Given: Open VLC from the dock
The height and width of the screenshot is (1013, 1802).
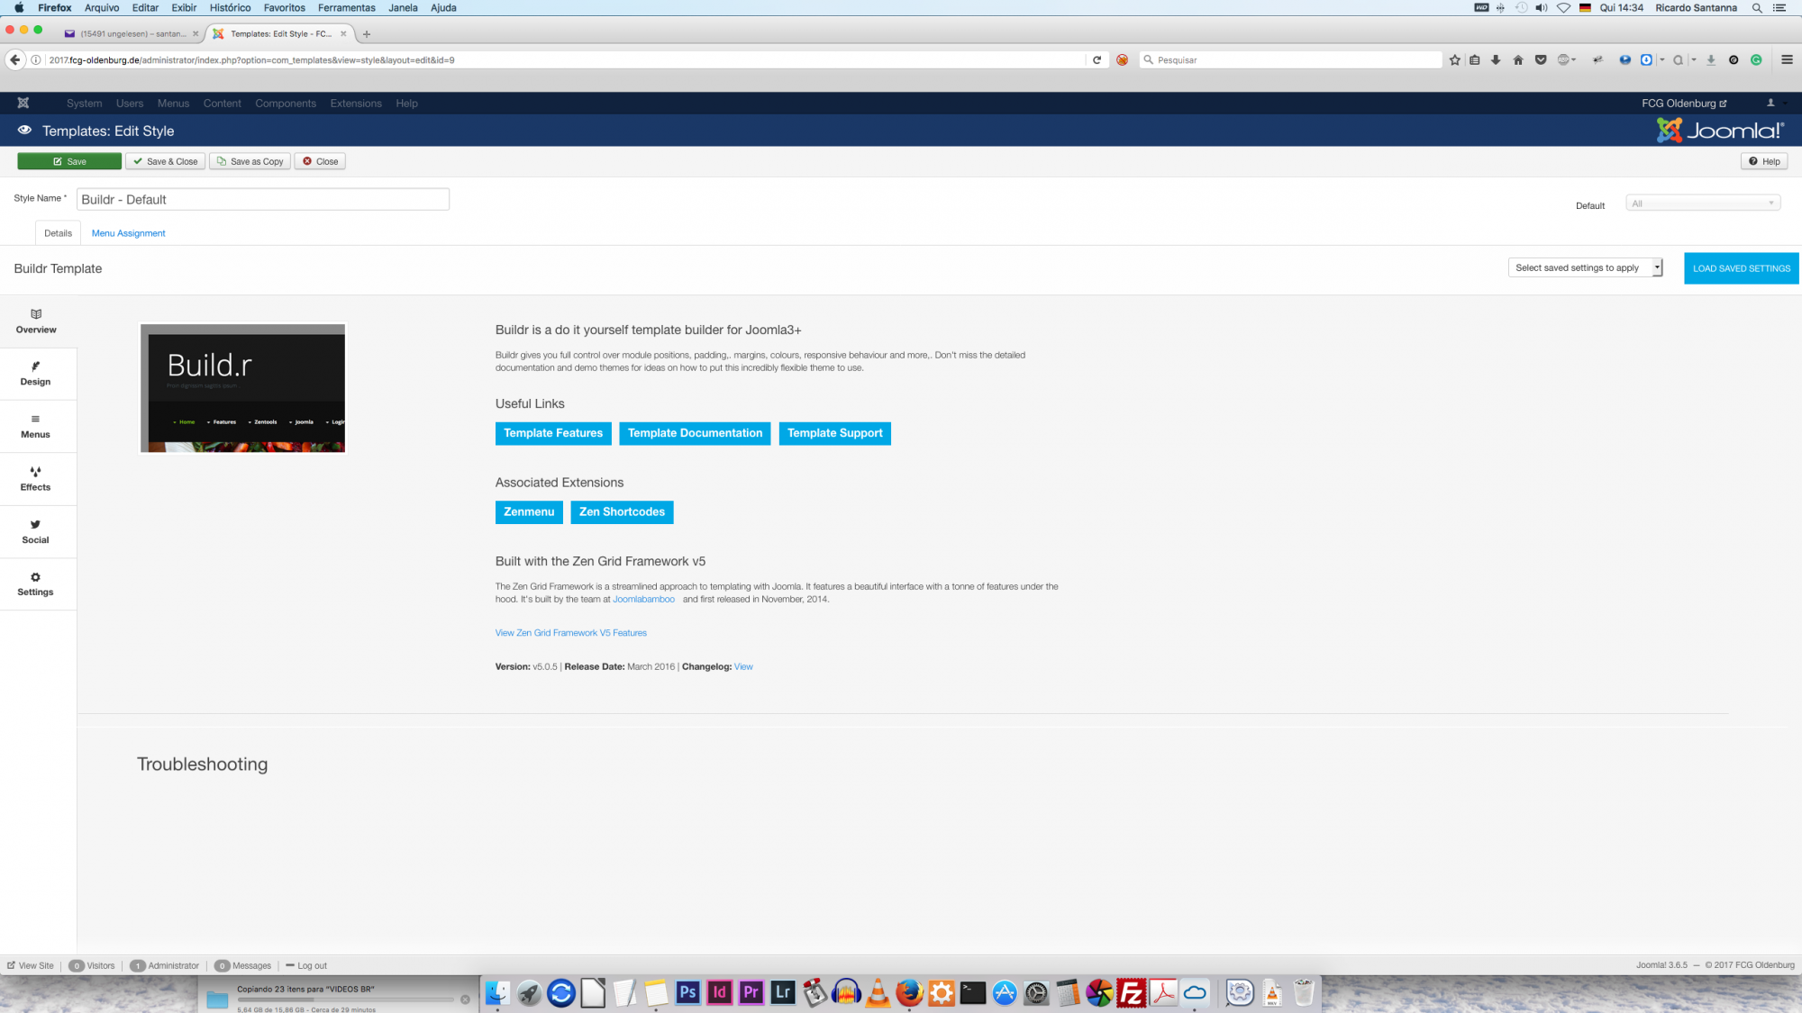Looking at the screenshot, I should 878,992.
